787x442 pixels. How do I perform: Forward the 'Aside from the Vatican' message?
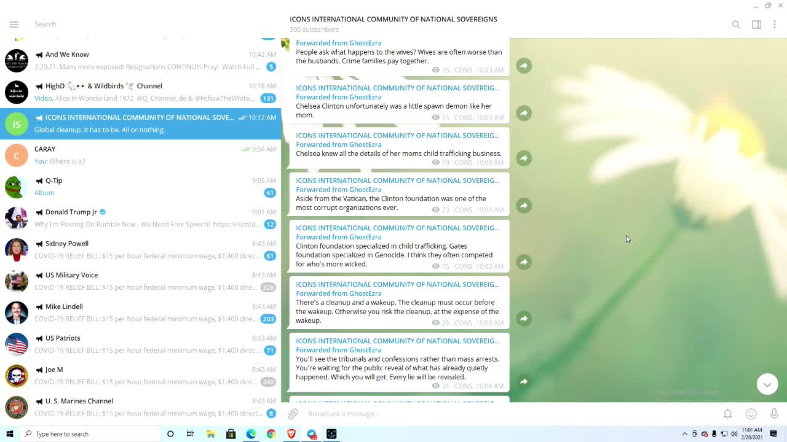click(524, 206)
